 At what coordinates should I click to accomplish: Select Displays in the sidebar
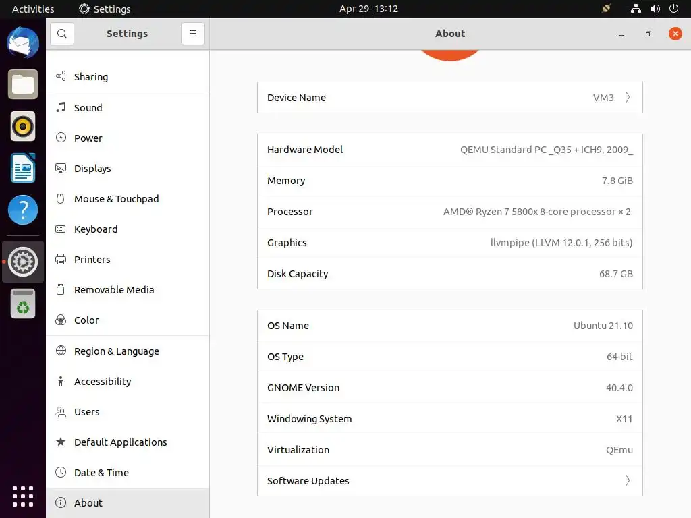128,168
